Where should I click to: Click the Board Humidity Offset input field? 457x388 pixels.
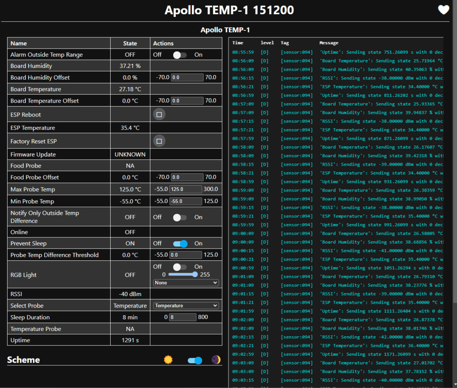point(186,77)
